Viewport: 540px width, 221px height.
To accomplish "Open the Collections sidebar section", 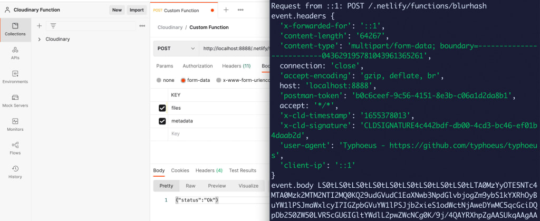I will coord(15,30).
